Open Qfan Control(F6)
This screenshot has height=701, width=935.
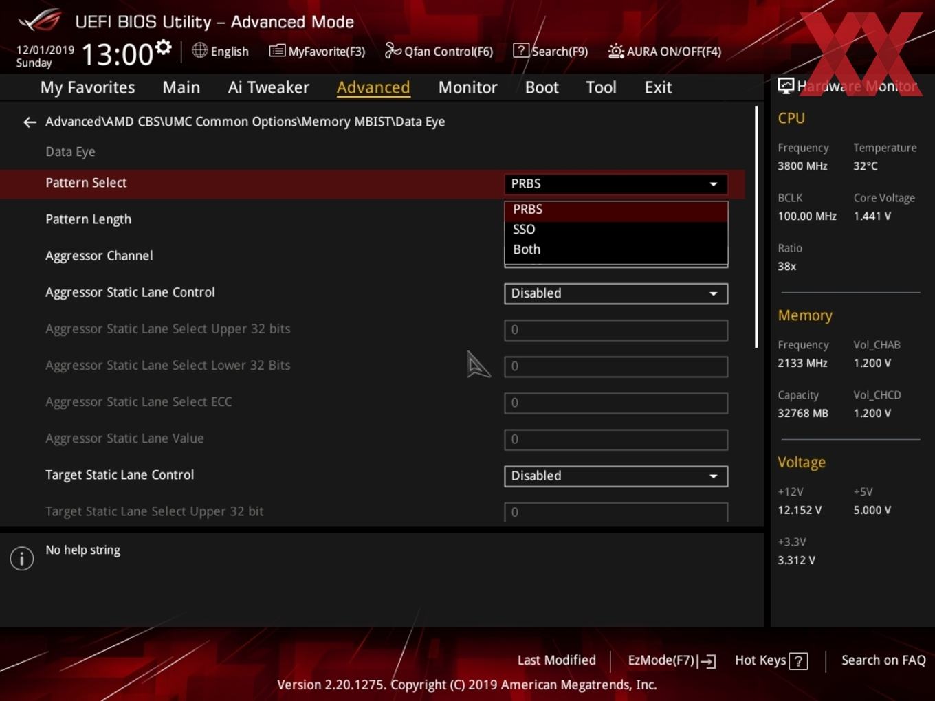439,51
